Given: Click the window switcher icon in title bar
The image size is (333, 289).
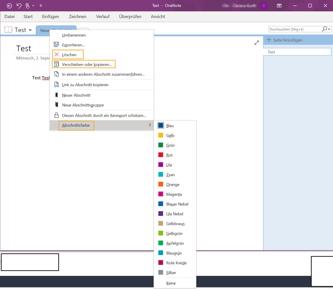Looking at the screenshot, I should (x=279, y=5).
